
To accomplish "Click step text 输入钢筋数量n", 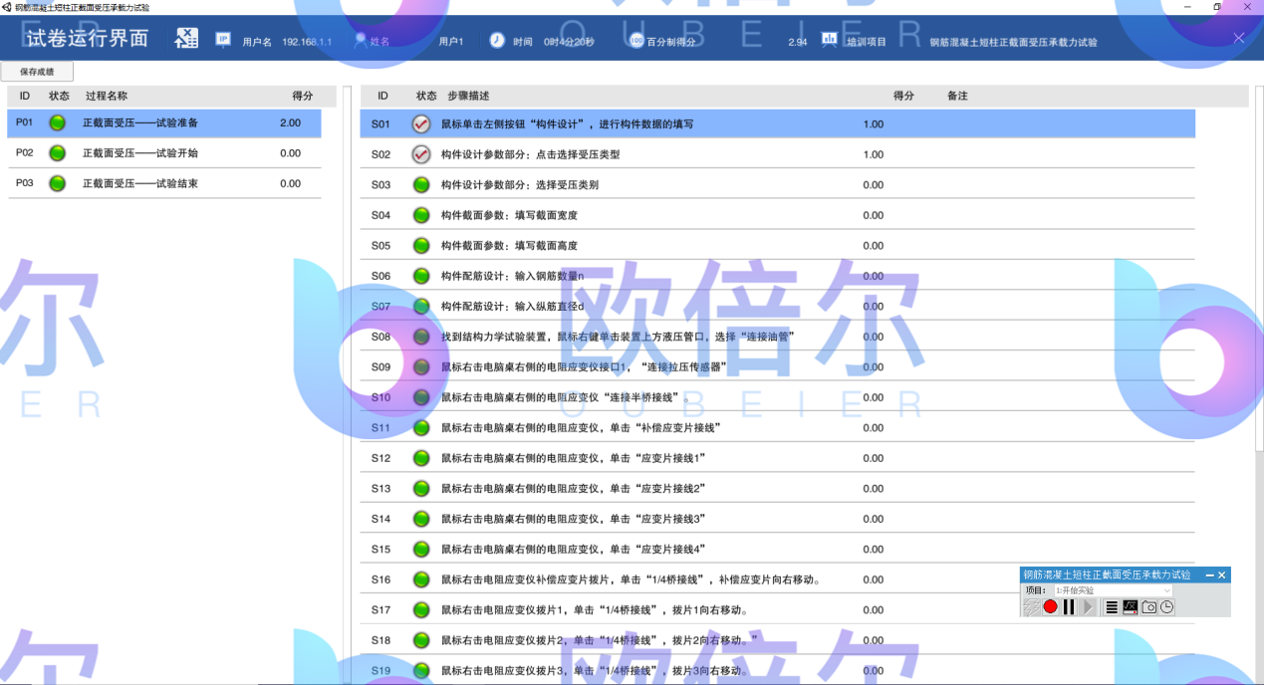I will 550,276.
